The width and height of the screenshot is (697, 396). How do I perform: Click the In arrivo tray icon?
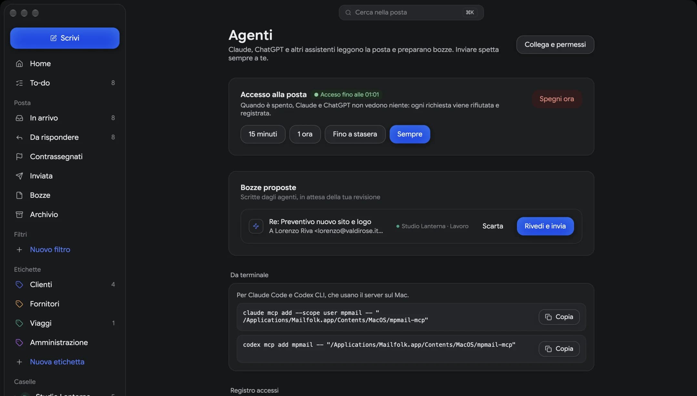(19, 118)
